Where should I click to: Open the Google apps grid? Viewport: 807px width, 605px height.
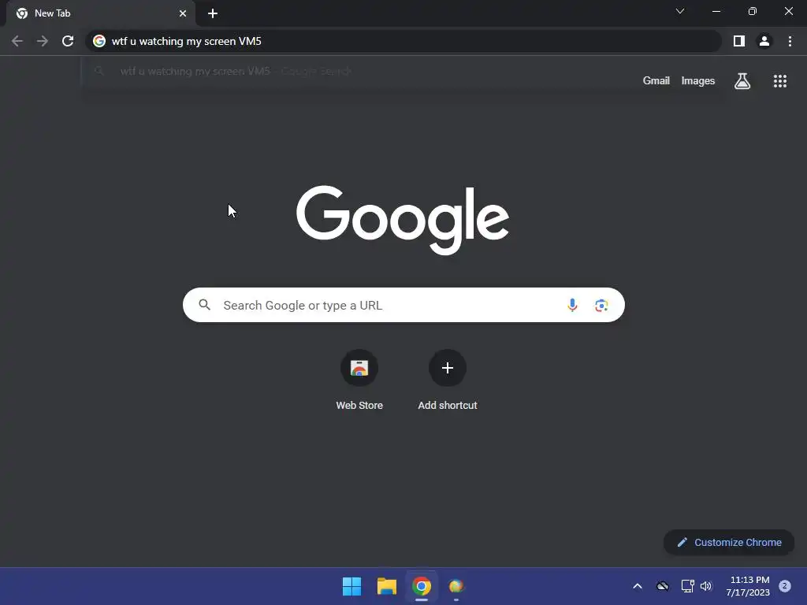(780, 81)
